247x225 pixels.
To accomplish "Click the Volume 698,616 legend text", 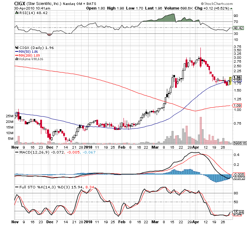I will click(31, 59).
